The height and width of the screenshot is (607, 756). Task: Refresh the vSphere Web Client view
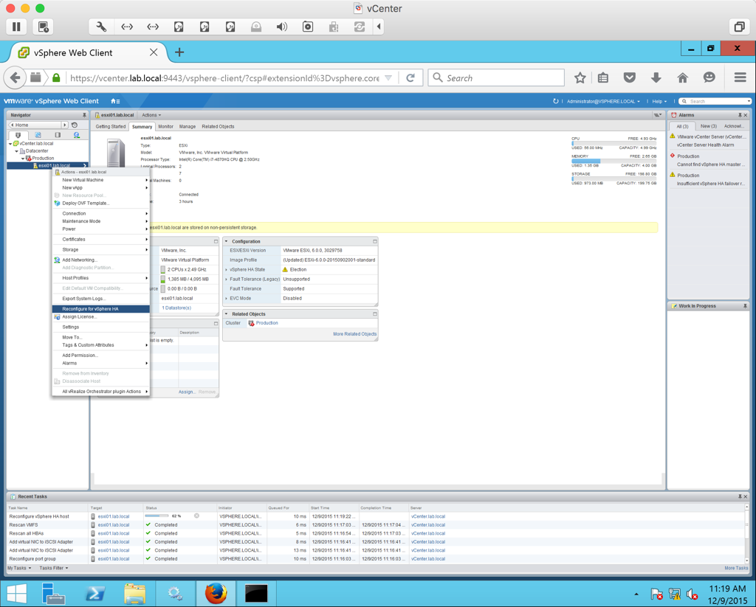pyautogui.click(x=555, y=101)
